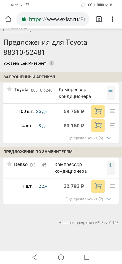Add the 80 160 ₽ Toyota offer to cart
Screen dimensions: 122x264
tap(98, 126)
